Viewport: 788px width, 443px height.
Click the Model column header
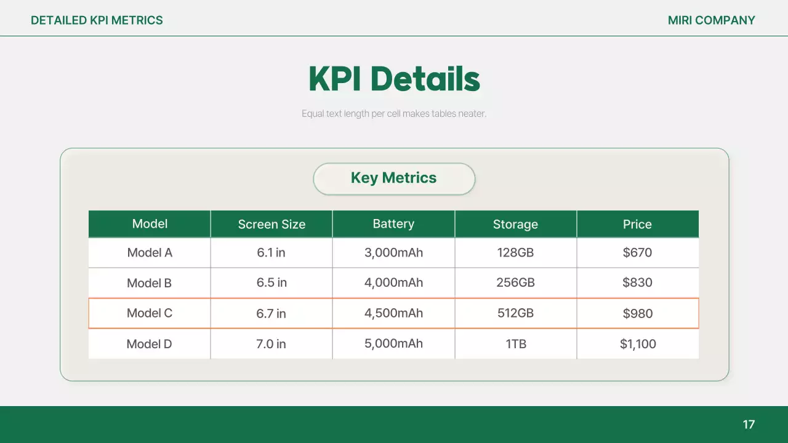[x=150, y=224]
